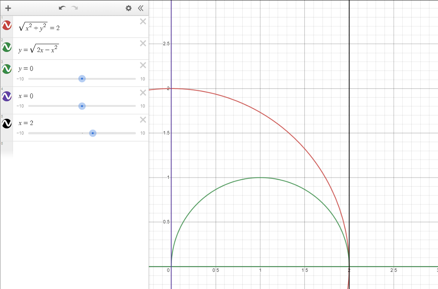Click the y = 0 slider thumb

(82, 79)
